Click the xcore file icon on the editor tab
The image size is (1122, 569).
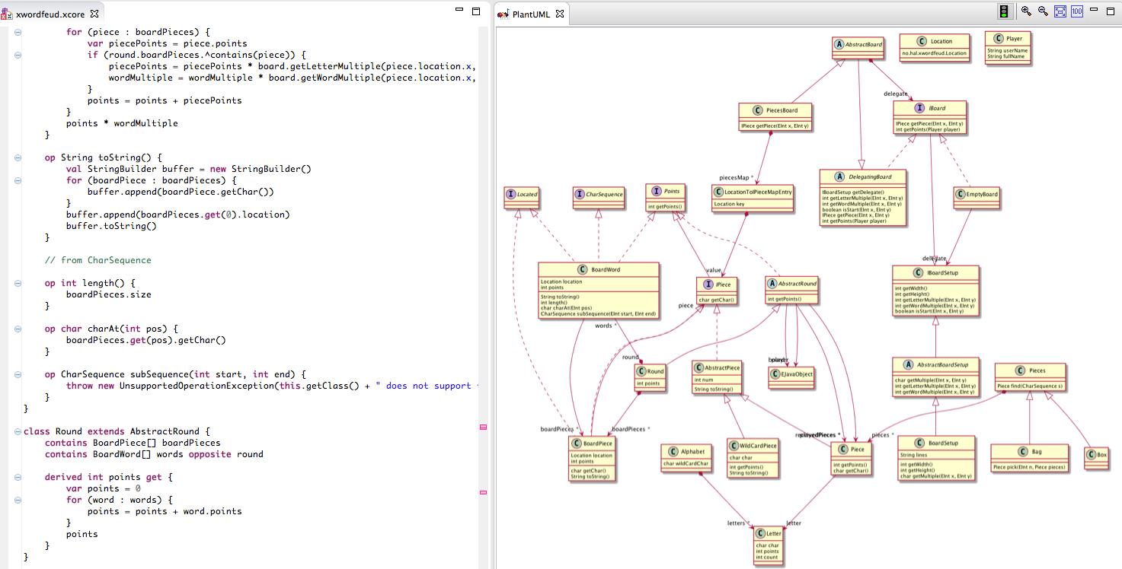(8, 13)
